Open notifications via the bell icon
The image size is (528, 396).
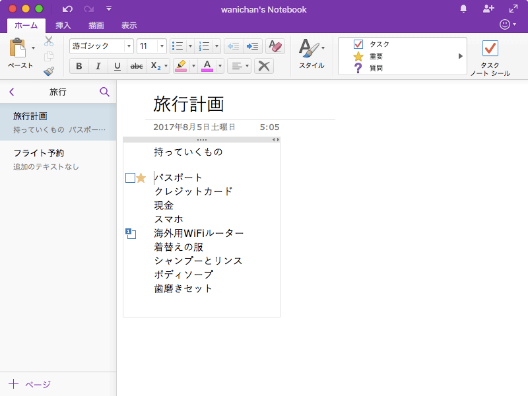(463, 9)
